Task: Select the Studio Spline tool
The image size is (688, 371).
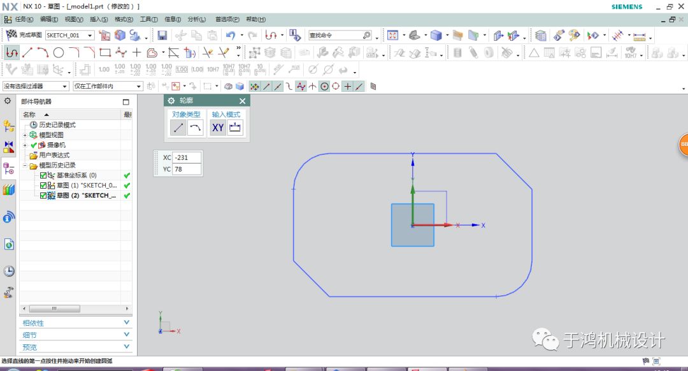Action: click(x=120, y=53)
